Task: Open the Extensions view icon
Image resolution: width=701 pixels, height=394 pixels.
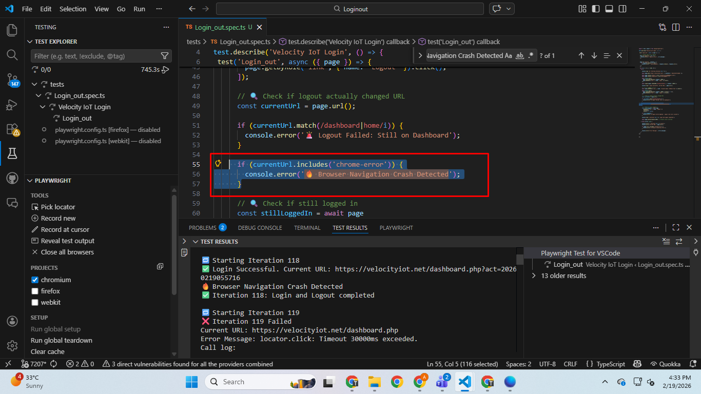Action: tap(12, 129)
